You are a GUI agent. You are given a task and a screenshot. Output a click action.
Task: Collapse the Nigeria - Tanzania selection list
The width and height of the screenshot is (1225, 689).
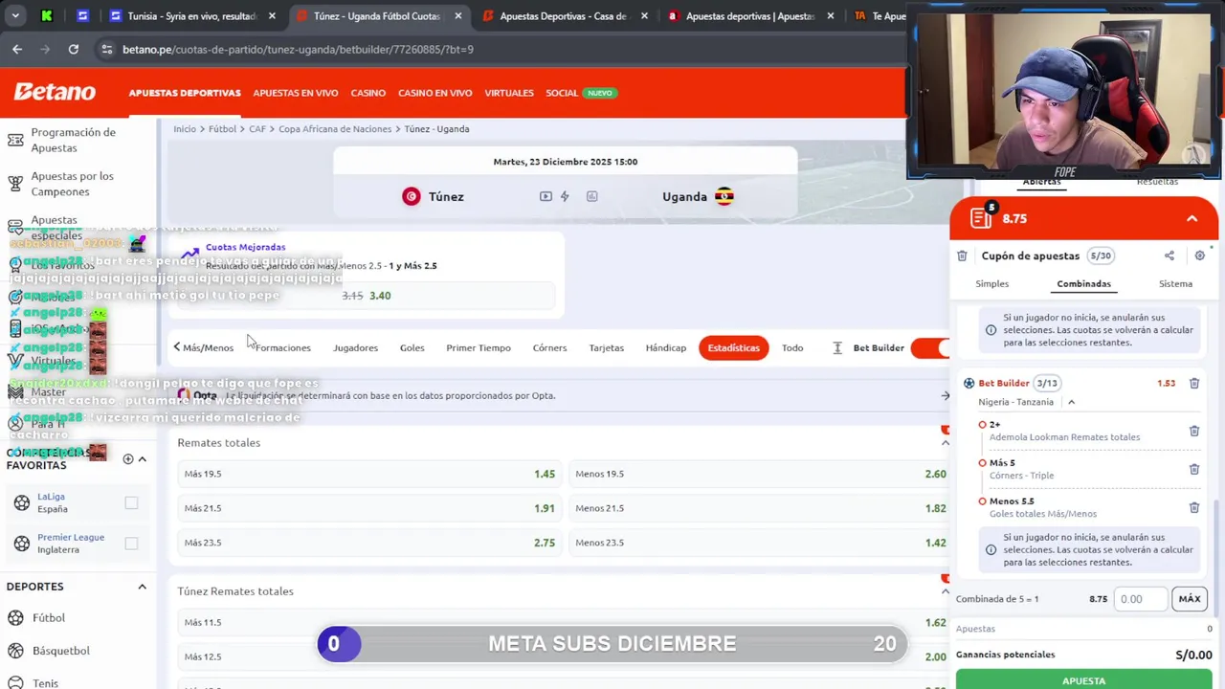[1071, 402]
